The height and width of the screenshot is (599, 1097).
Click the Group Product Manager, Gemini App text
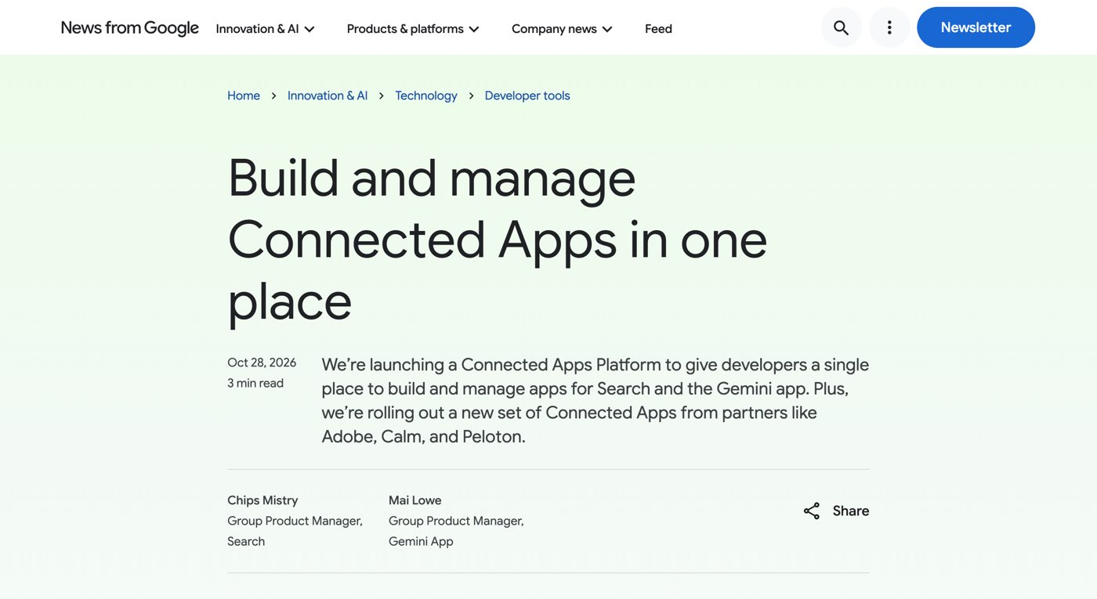456,531
